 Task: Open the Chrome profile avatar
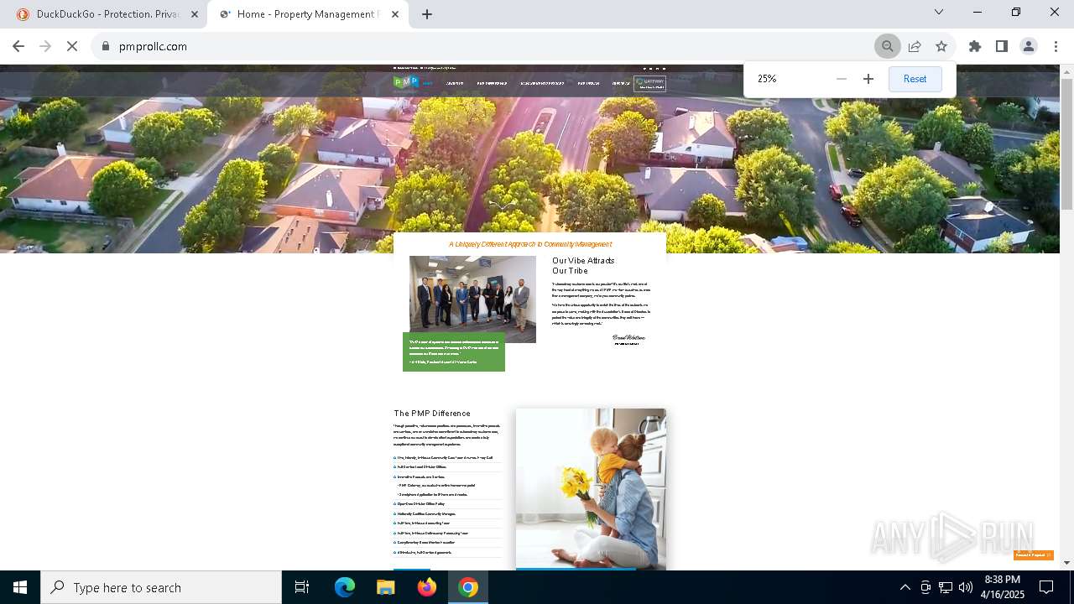(x=1029, y=46)
